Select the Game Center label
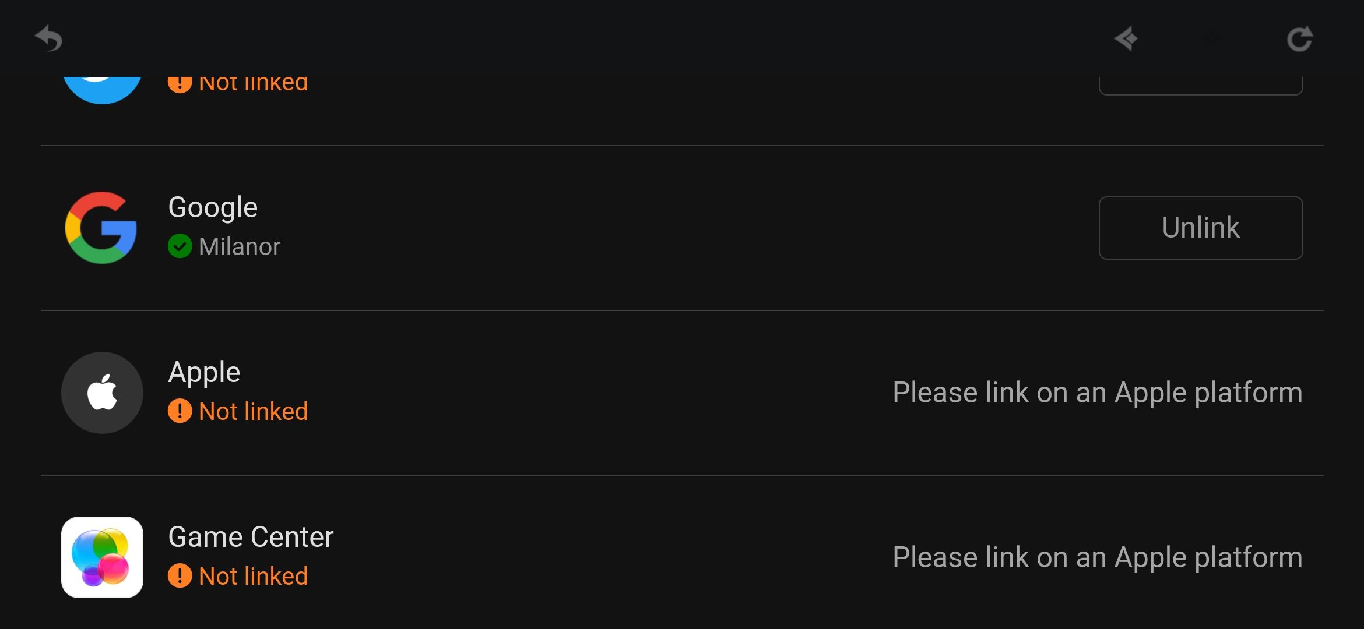This screenshot has height=629, width=1364. tap(251, 537)
